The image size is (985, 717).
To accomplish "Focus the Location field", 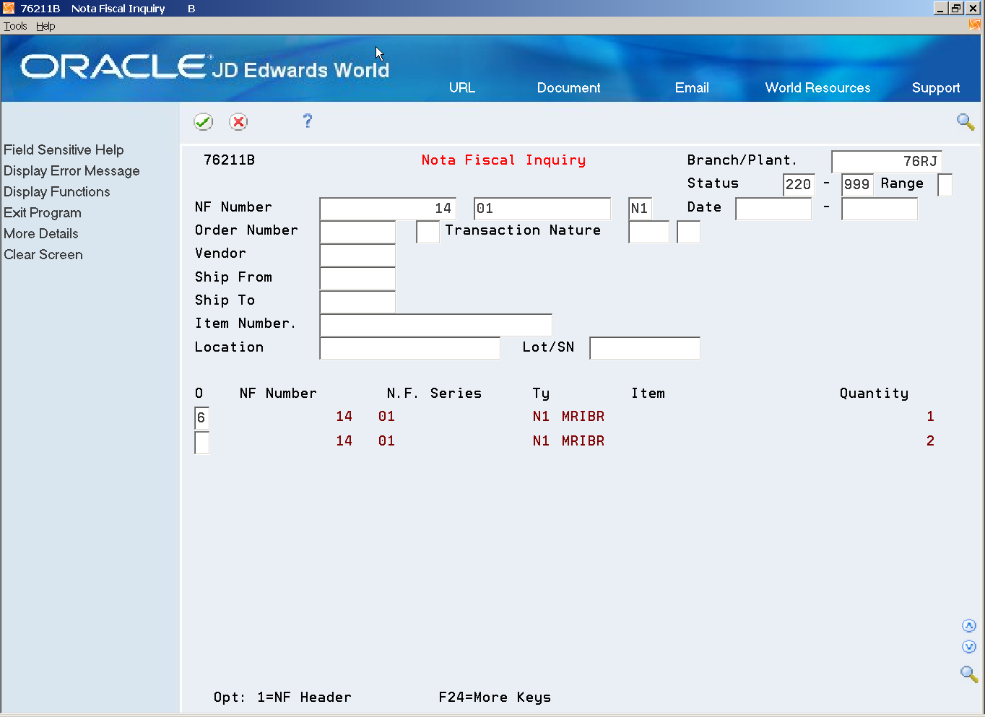I will (410, 349).
